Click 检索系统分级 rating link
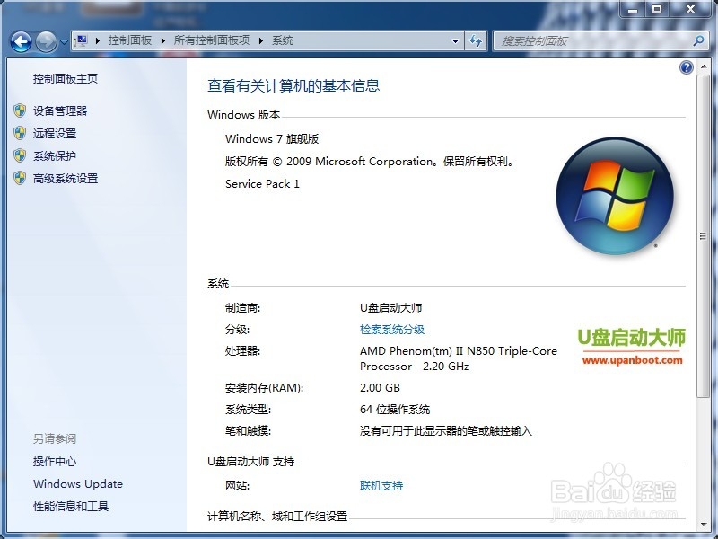718x539 pixels. pyautogui.click(x=392, y=330)
